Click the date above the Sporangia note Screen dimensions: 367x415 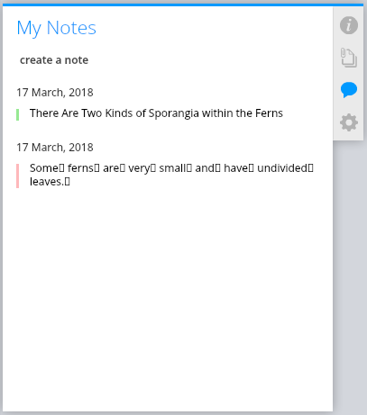(55, 93)
